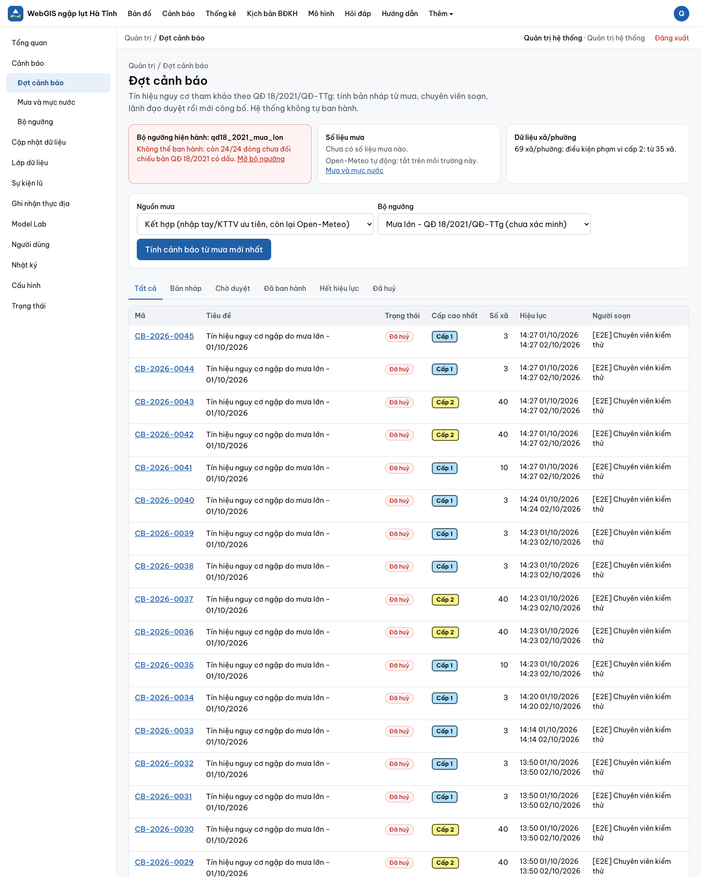Open alert CB-2026-0033

pyautogui.click(x=164, y=731)
